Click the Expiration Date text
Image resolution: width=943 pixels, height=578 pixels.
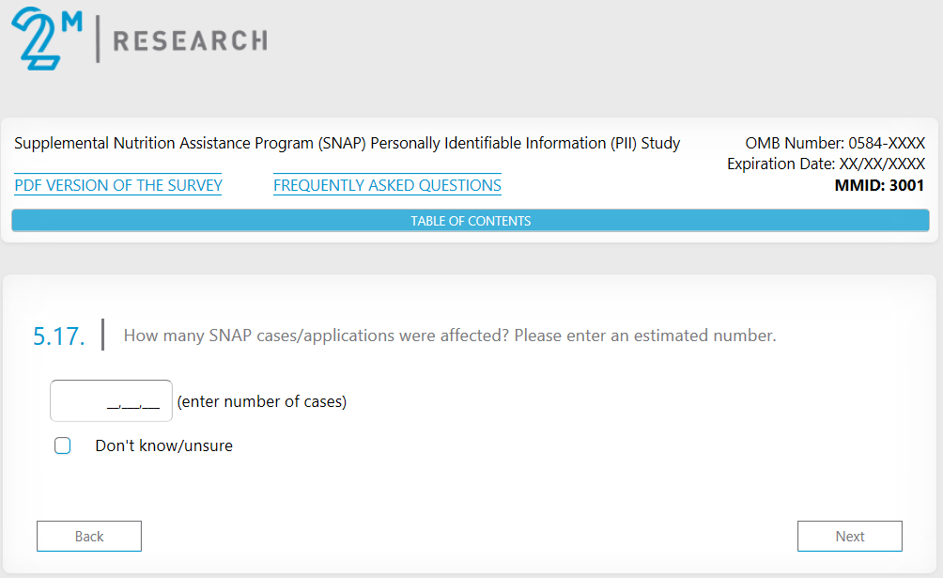pyautogui.click(x=826, y=164)
